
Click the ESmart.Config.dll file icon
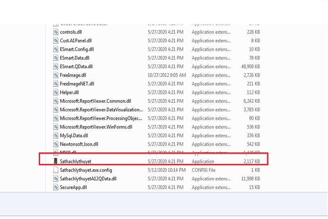(x=56, y=49)
